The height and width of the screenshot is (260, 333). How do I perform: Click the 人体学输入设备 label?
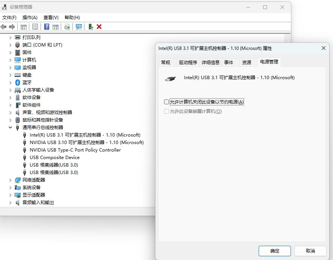point(38,90)
